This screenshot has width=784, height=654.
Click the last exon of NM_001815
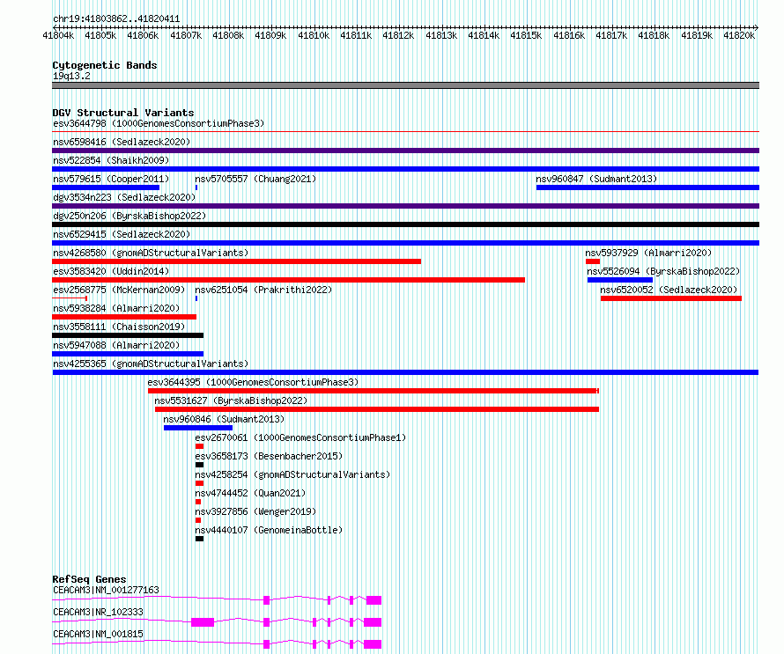click(373, 644)
